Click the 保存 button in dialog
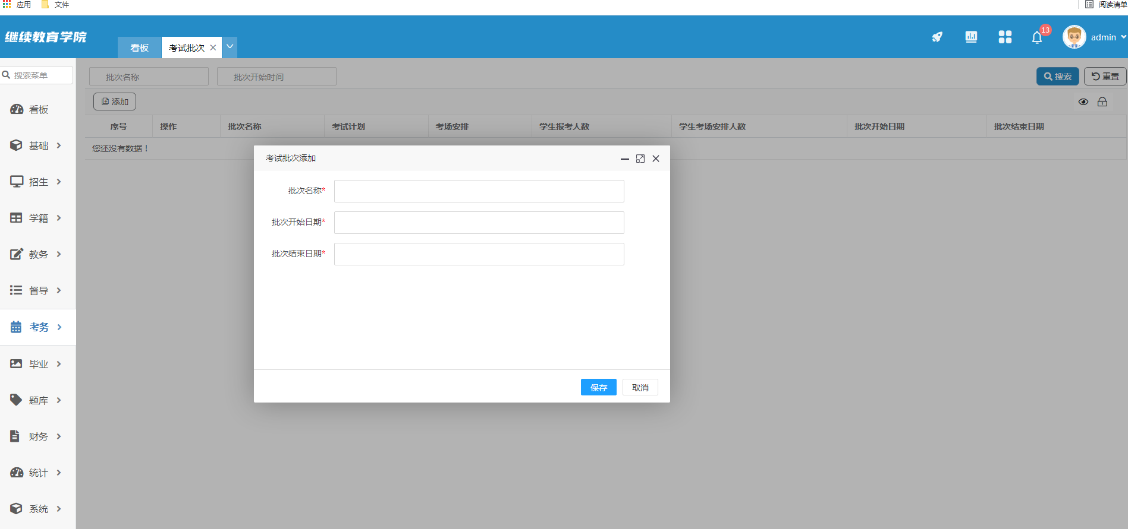 coord(598,388)
